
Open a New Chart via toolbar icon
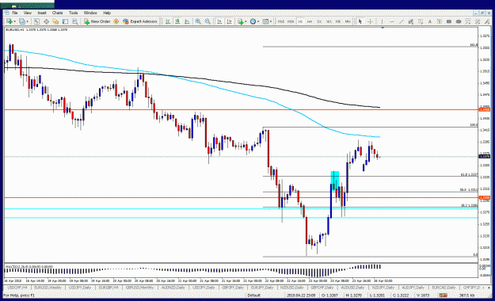[x=10, y=21]
